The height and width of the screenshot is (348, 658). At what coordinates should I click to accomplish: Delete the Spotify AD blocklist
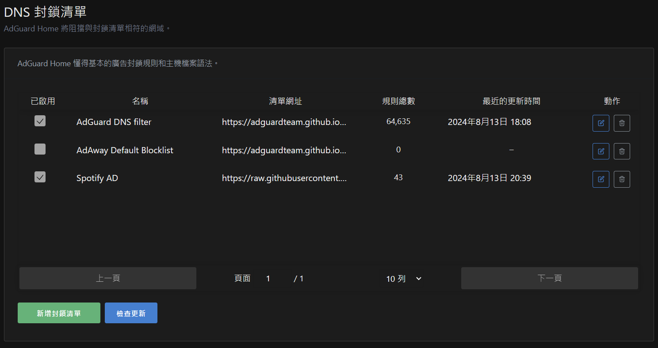click(622, 179)
